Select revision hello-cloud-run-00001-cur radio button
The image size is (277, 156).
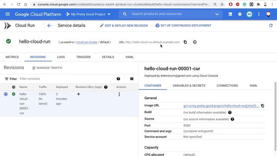[x=6, y=94]
